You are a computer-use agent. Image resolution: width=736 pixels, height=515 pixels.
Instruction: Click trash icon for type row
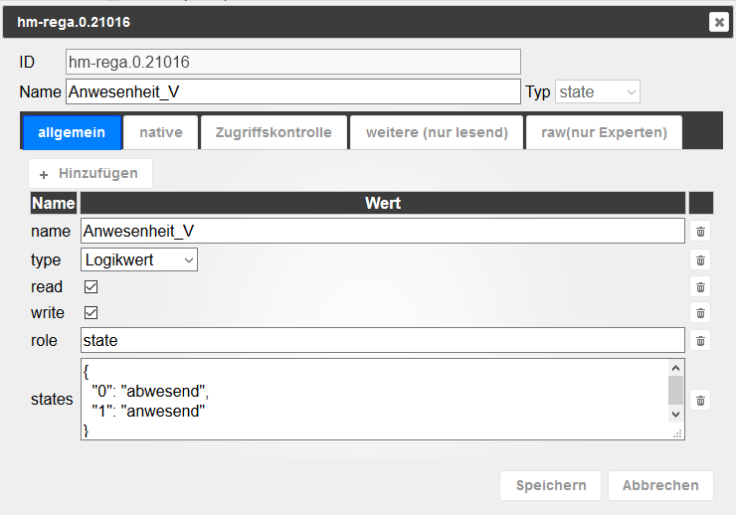700,260
